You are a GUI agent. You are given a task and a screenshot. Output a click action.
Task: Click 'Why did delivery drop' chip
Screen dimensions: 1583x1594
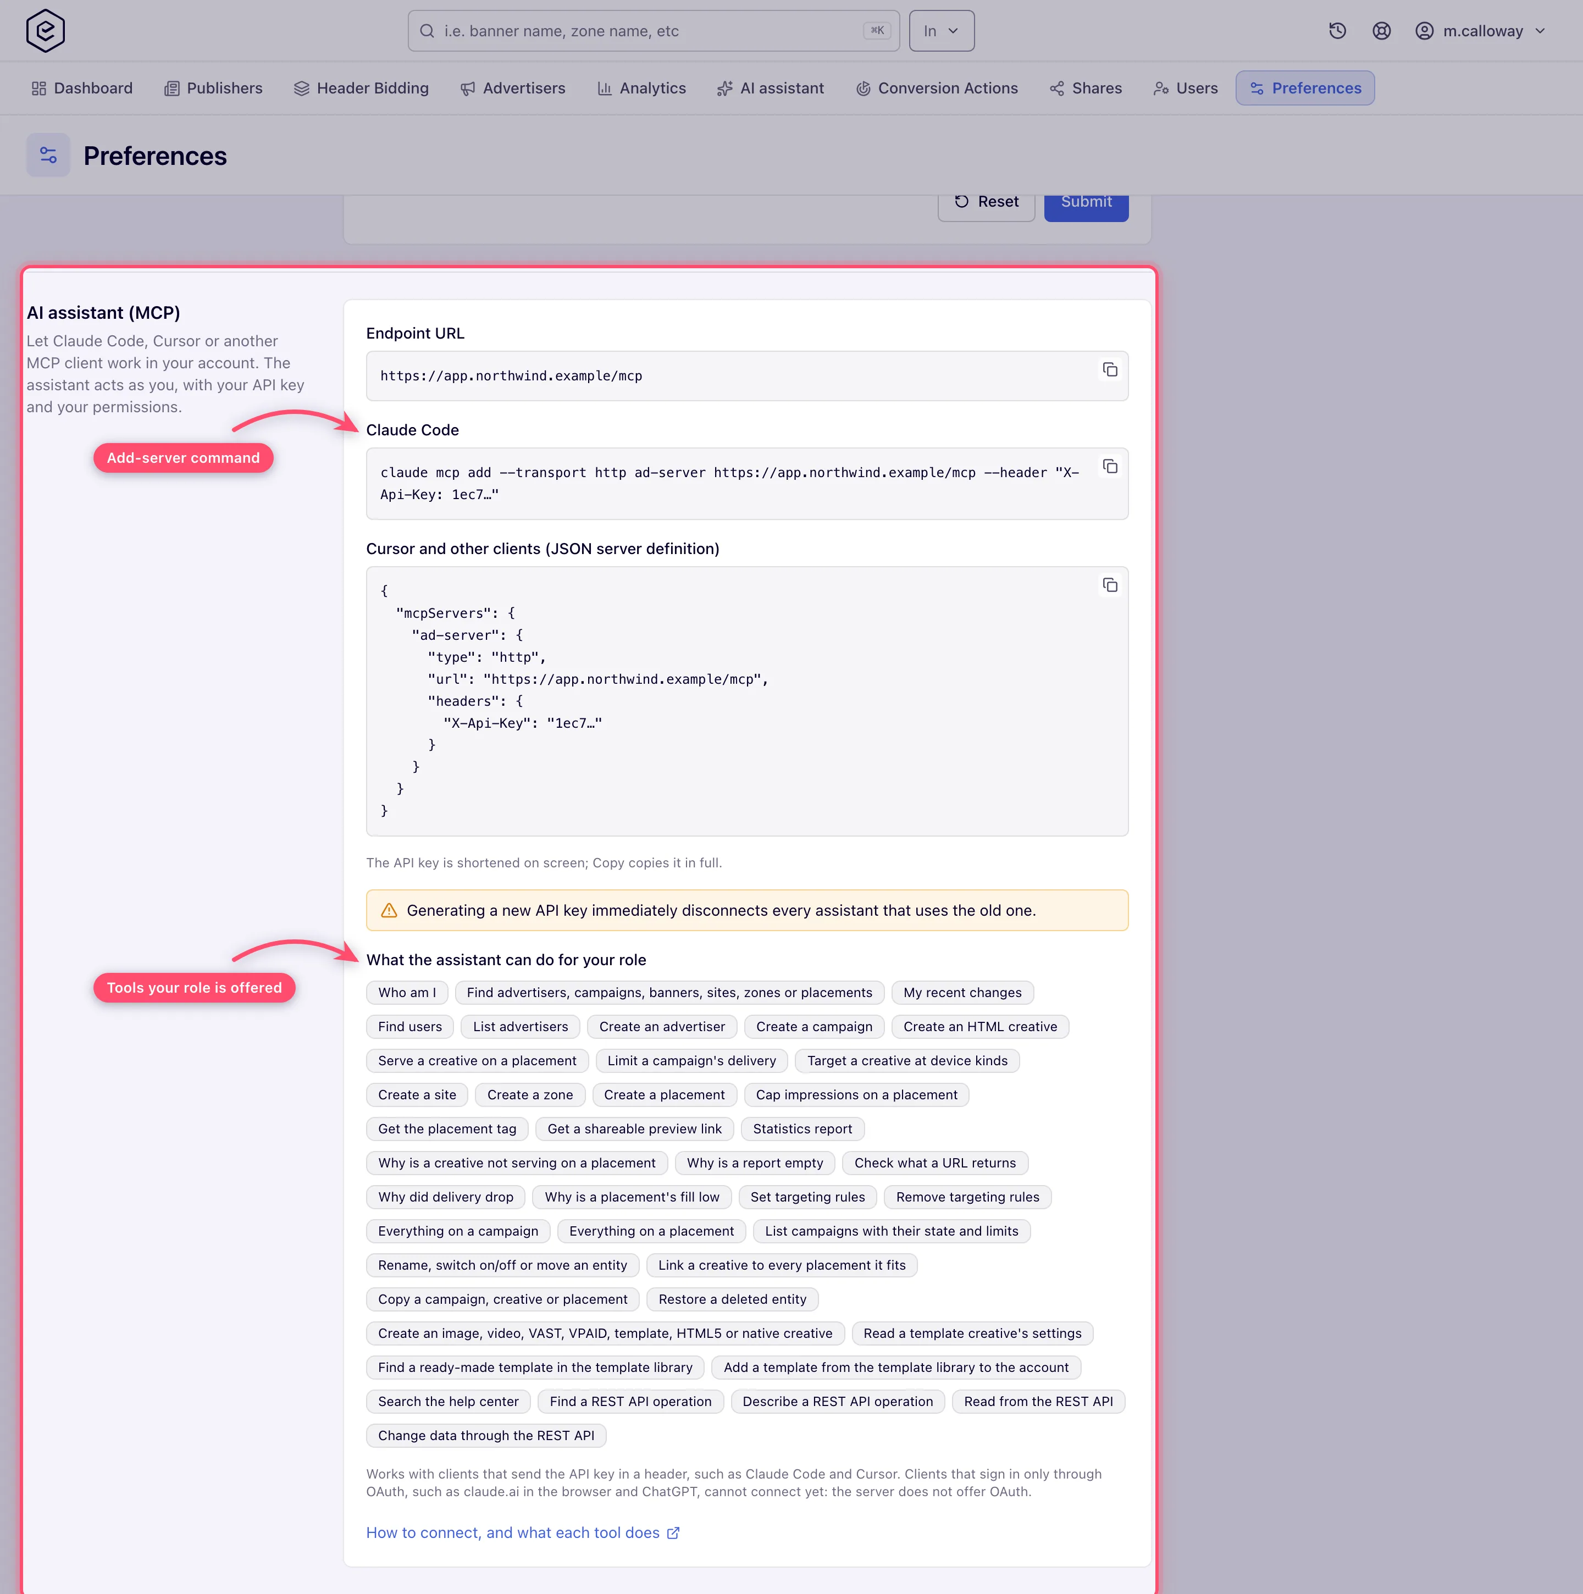click(x=445, y=1197)
